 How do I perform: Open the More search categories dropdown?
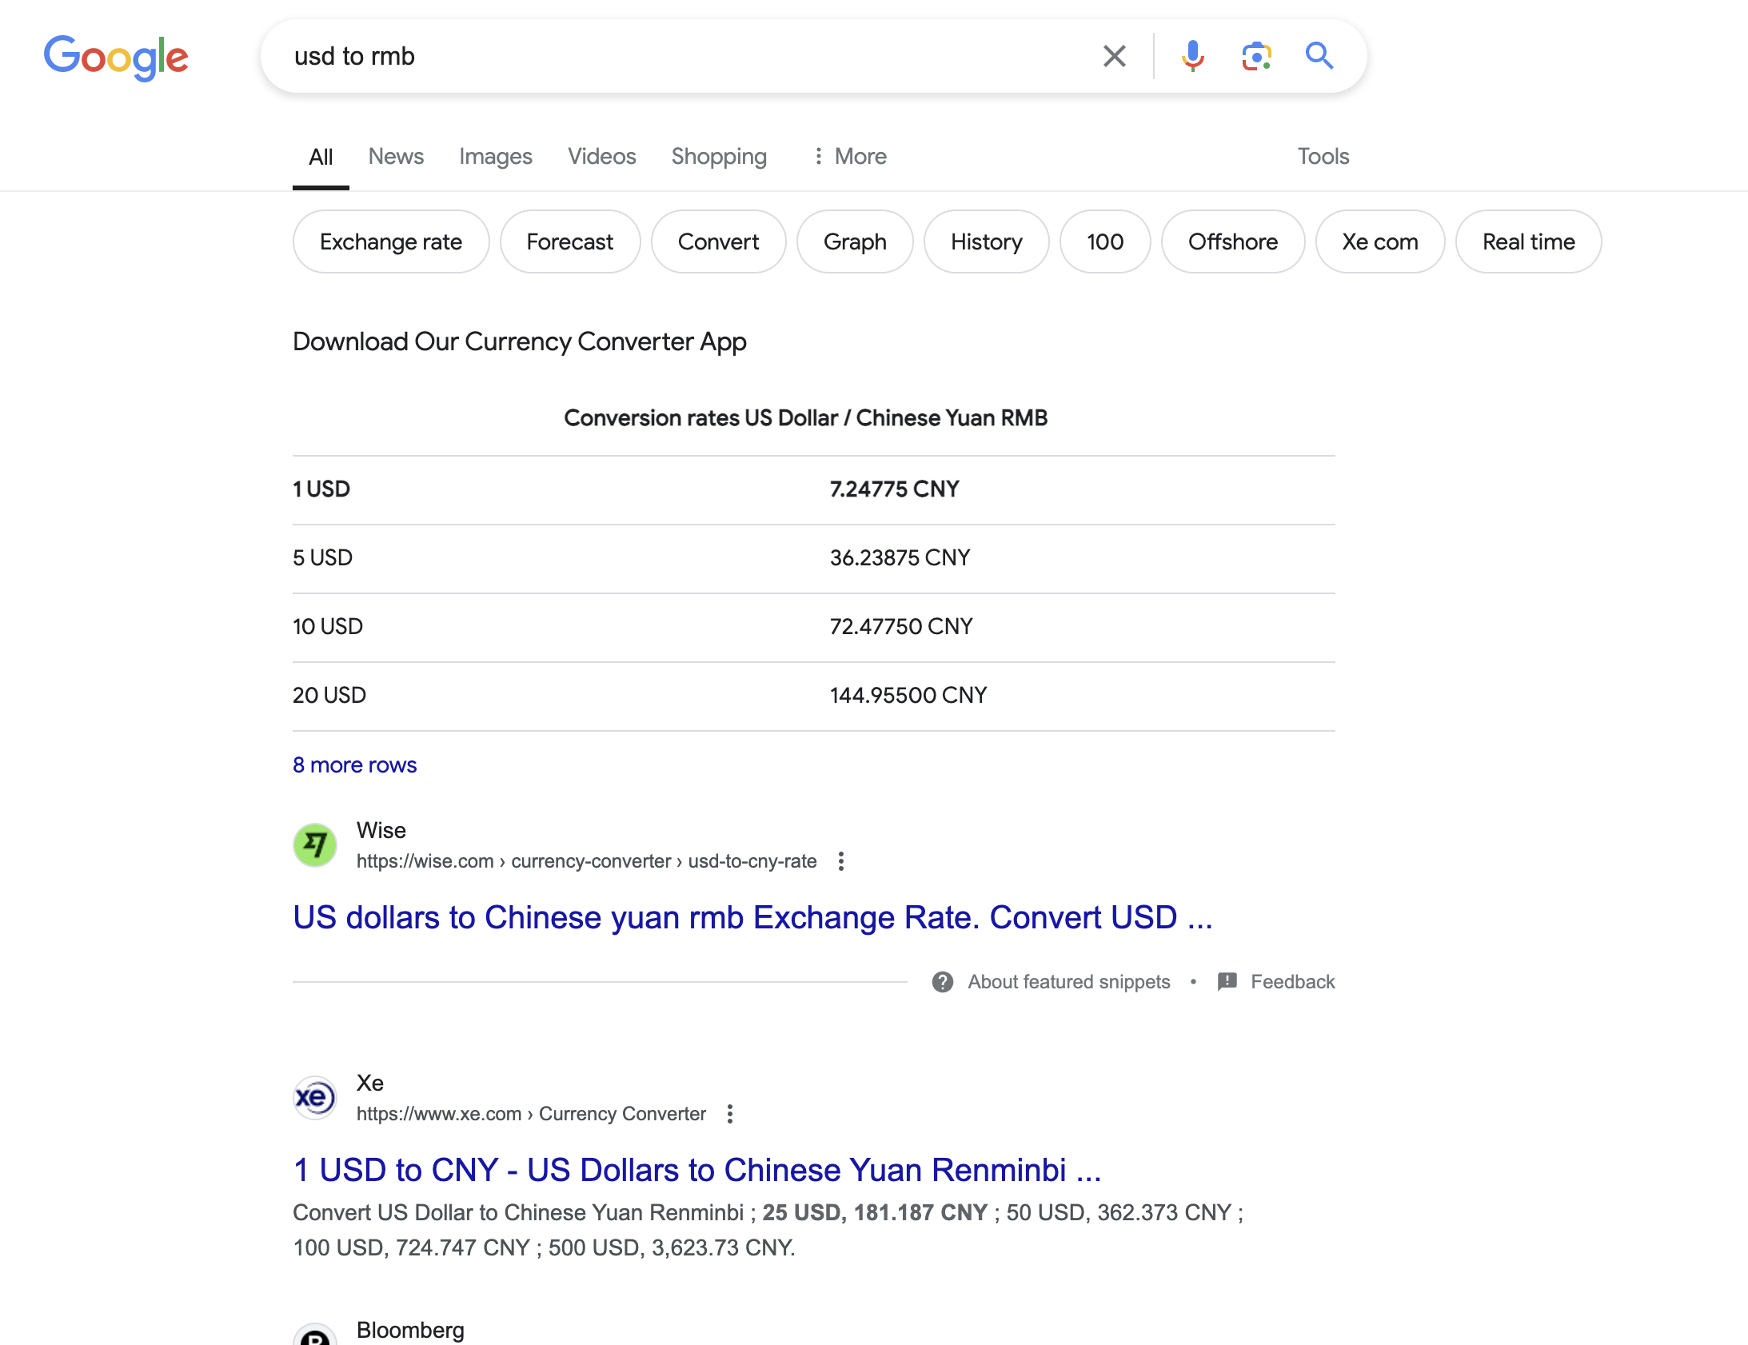click(848, 156)
